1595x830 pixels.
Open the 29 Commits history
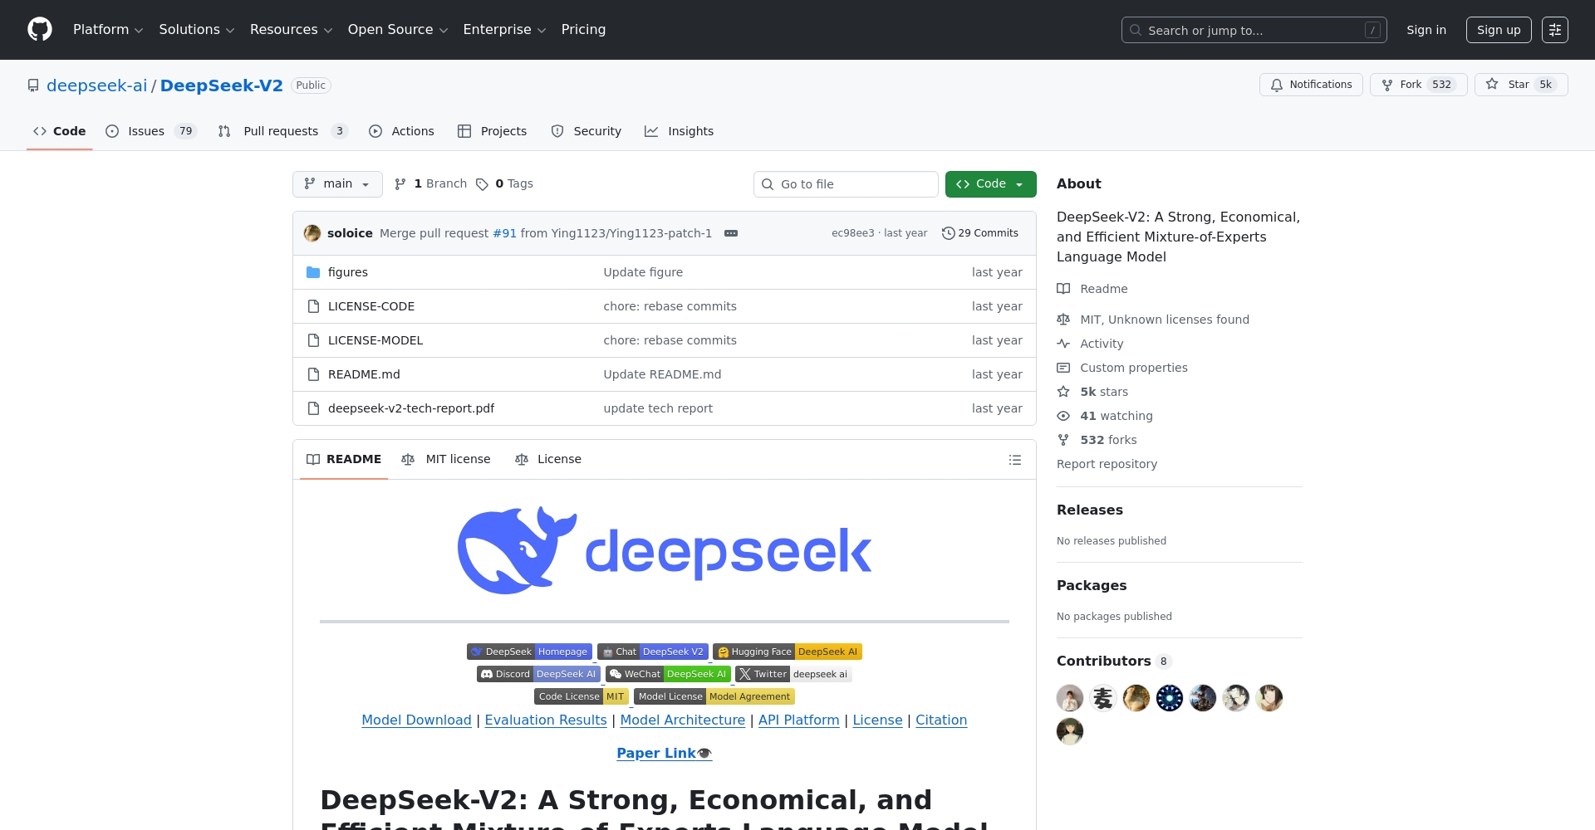(980, 233)
